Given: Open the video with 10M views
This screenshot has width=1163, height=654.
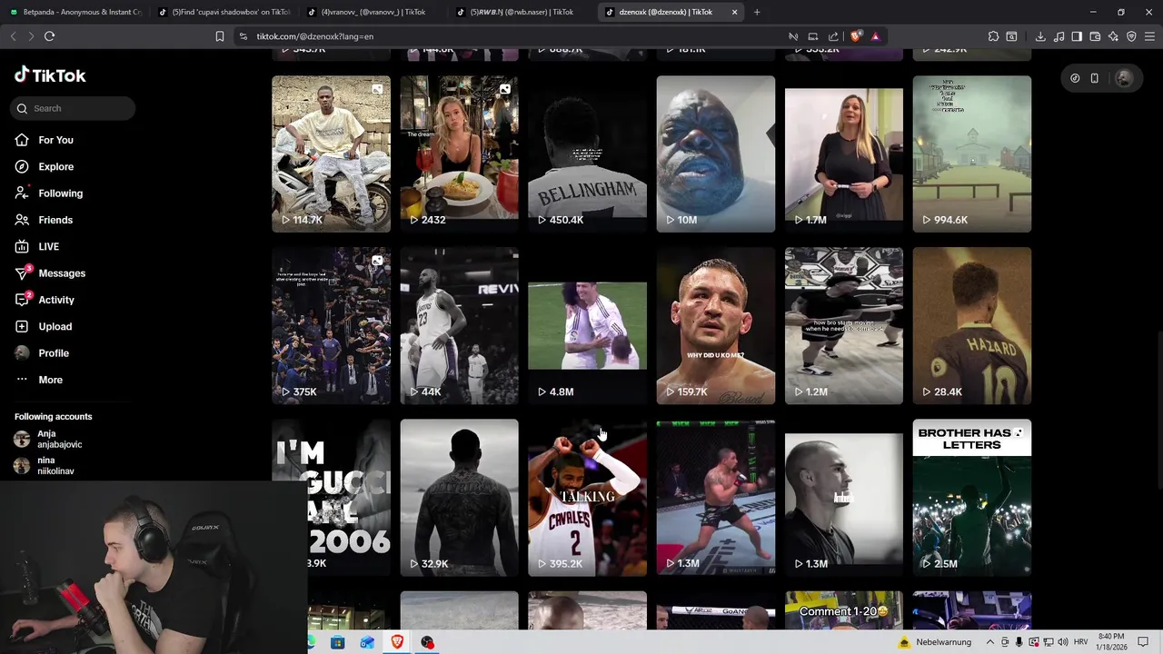Looking at the screenshot, I should (x=716, y=154).
